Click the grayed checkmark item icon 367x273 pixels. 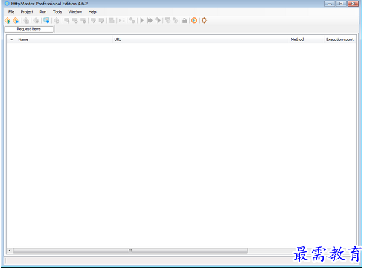[93, 20]
